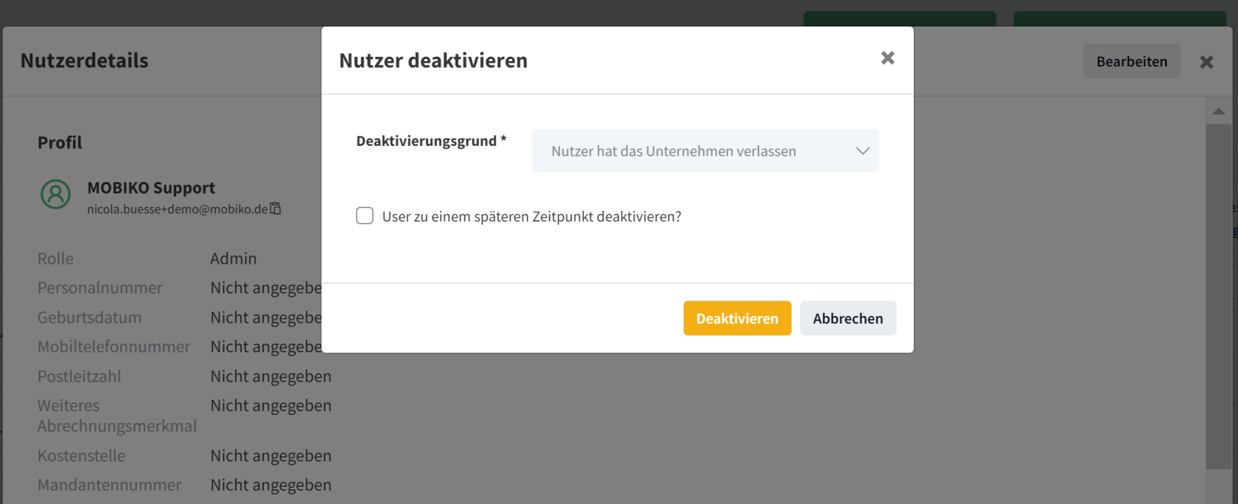
Task: Cancel with the Abbrechen button
Action: [x=847, y=318]
